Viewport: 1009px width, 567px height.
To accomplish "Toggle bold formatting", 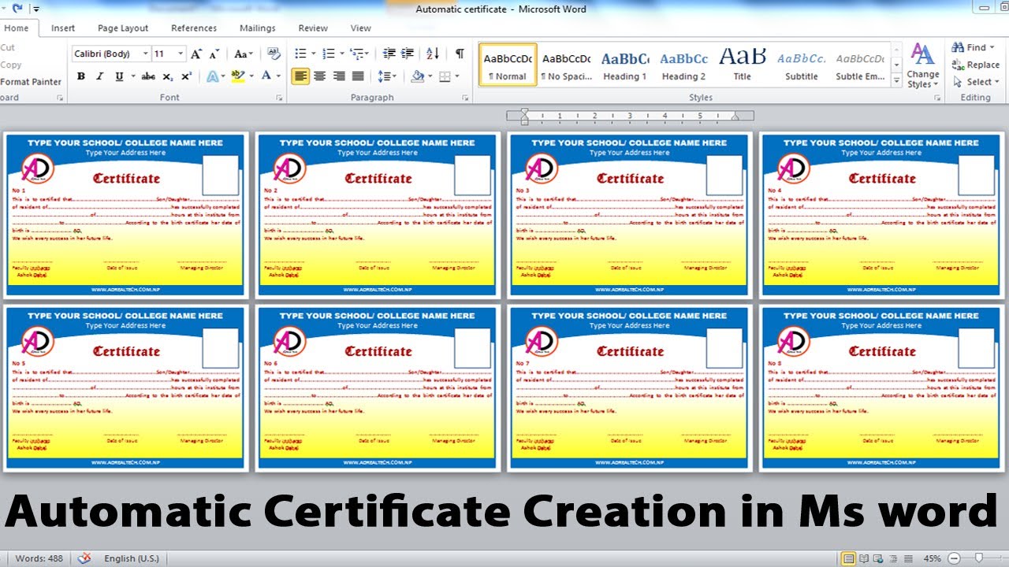I will tap(81, 76).
